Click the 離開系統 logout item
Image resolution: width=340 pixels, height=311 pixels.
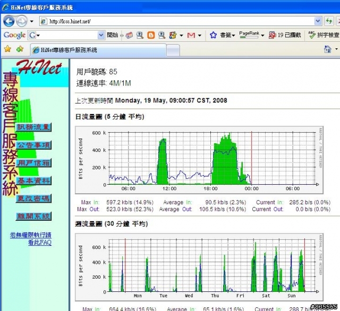pos(33,216)
